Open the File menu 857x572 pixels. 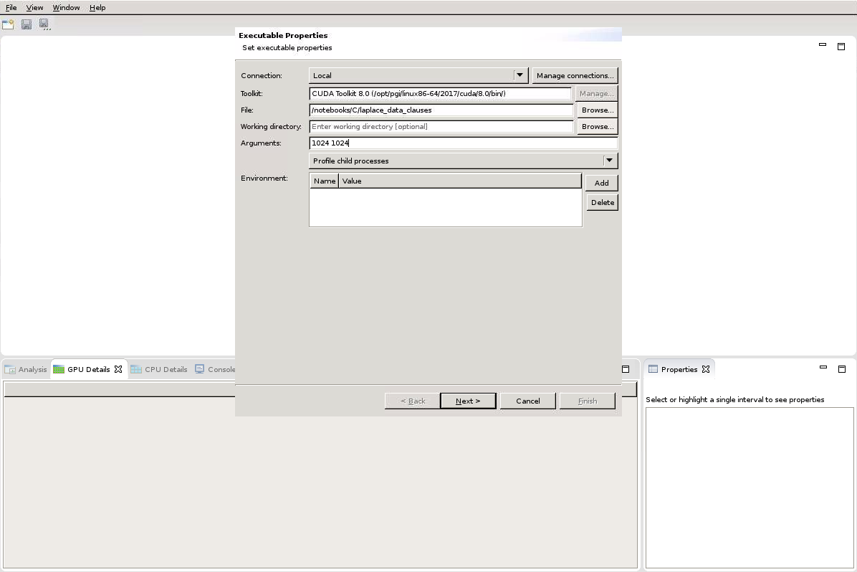point(11,7)
